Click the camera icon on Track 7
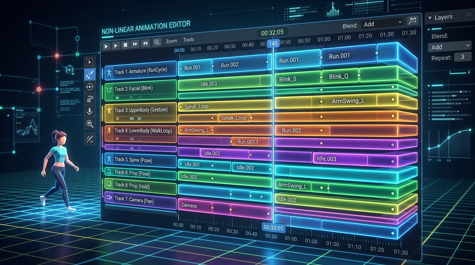The height and width of the screenshot is (265, 475). point(109,197)
